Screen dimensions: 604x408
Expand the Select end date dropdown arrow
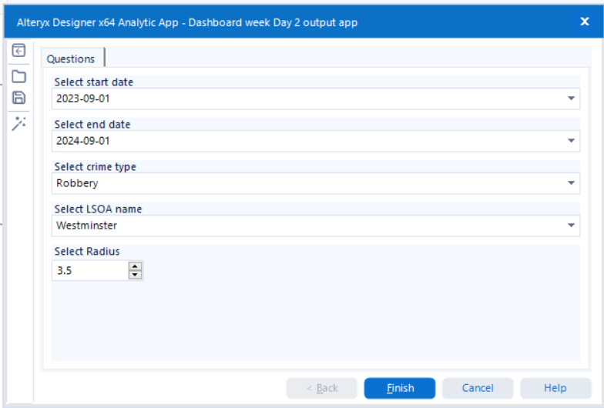[x=571, y=141]
